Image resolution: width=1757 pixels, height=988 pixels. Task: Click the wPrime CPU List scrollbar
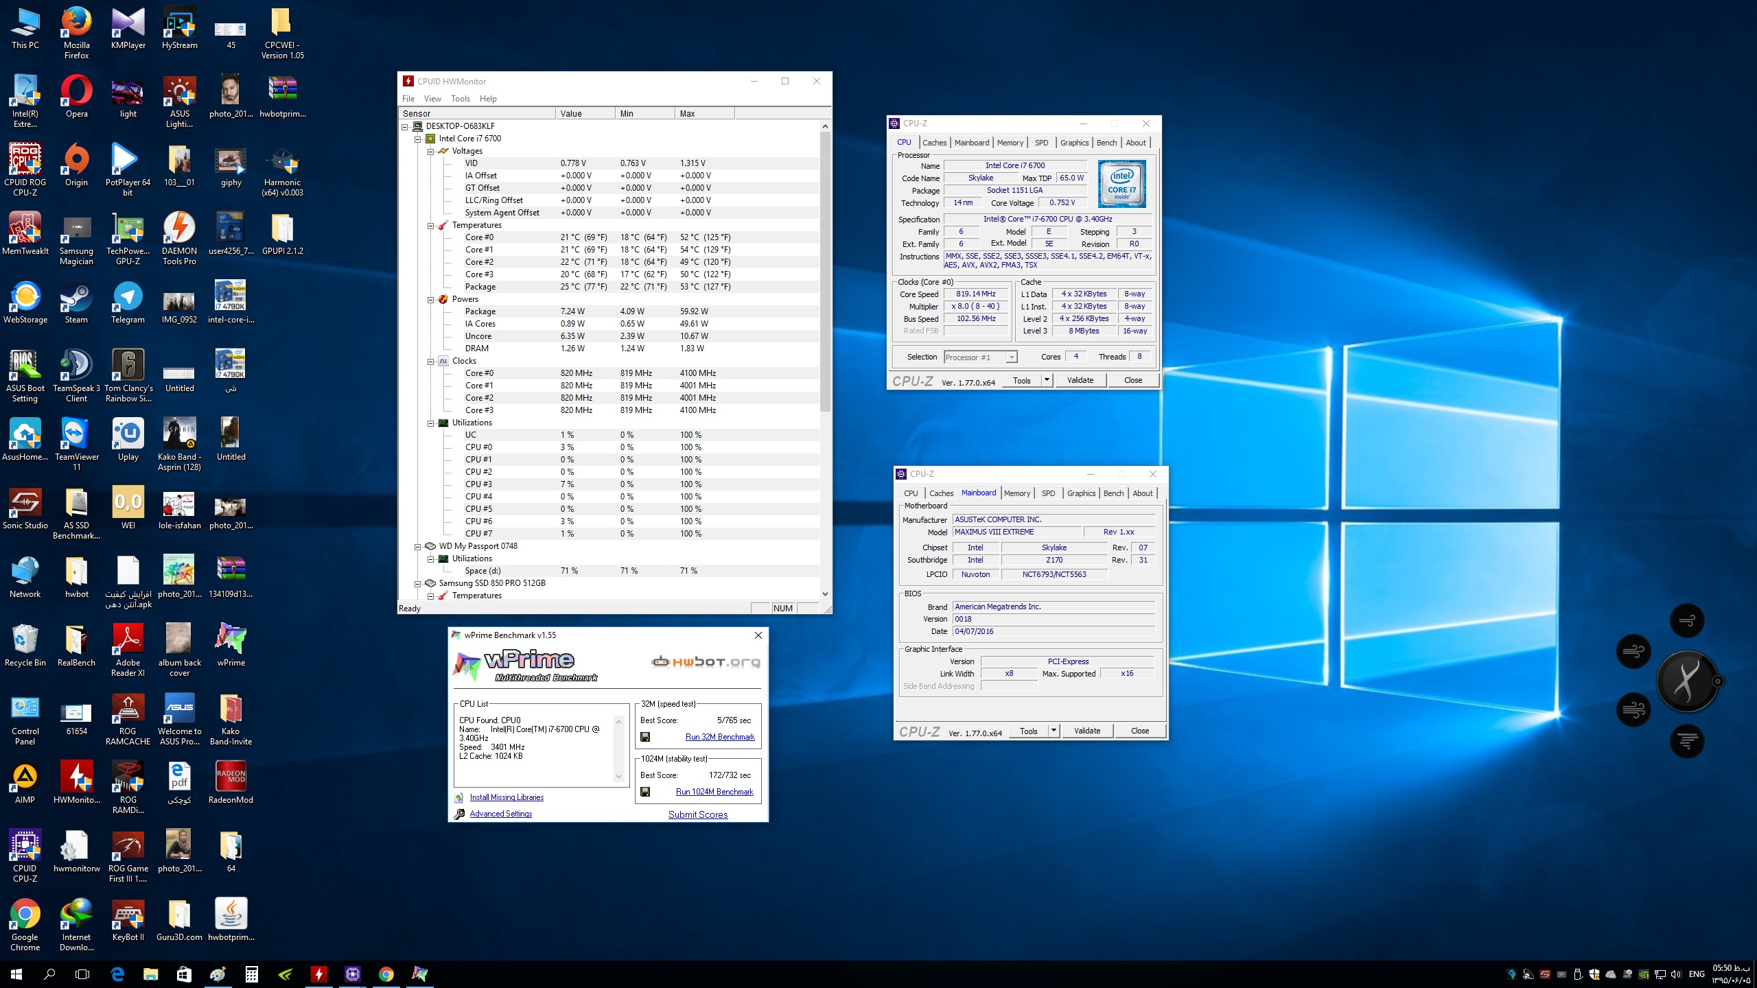(618, 749)
